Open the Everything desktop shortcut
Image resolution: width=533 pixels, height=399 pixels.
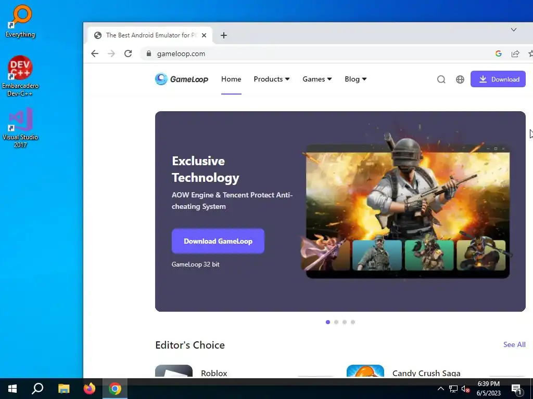pyautogui.click(x=20, y=21)
